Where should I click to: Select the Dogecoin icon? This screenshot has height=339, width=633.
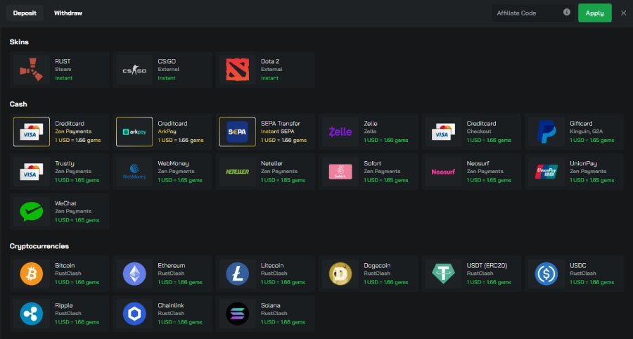(x=340, y=274)
